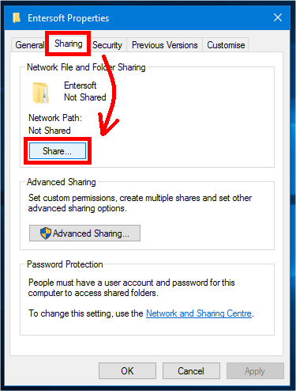Screen dimensions: 296x391
Task: Click the Password Protection group heading
Action: (65, 264)
